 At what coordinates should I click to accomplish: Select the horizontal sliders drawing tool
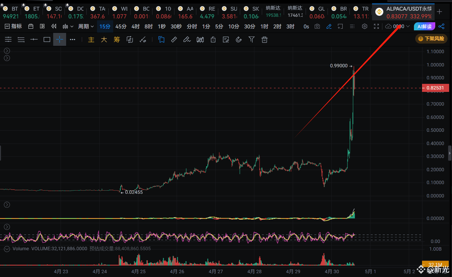[8, 39]
